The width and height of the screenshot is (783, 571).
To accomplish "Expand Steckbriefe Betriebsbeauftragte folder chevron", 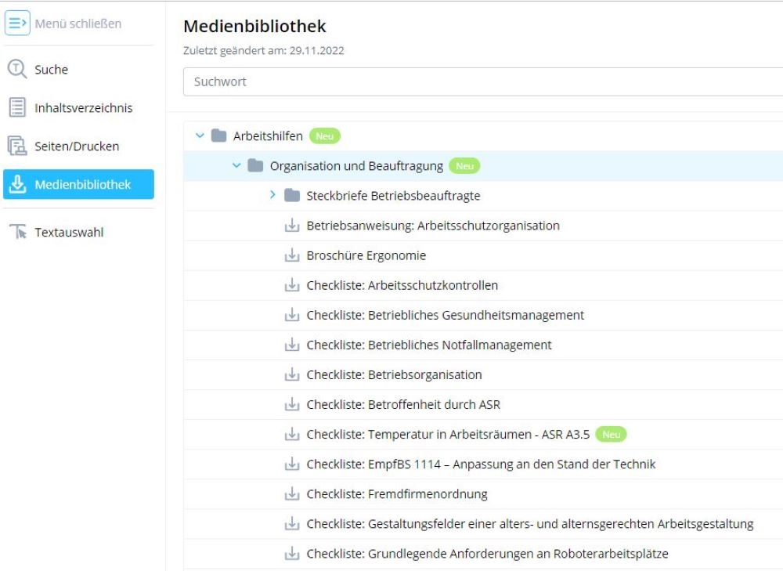I will click(272, 195).
